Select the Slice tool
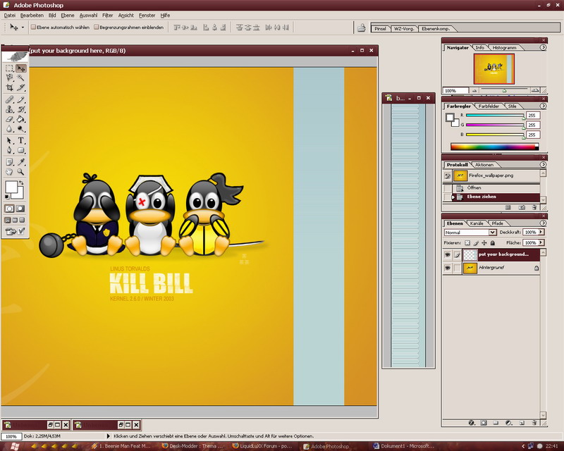564x451 pixels. [21, 87]
